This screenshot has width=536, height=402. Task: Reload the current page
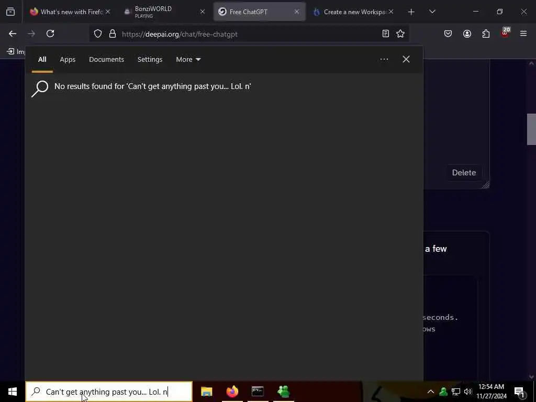click(50, 34)
